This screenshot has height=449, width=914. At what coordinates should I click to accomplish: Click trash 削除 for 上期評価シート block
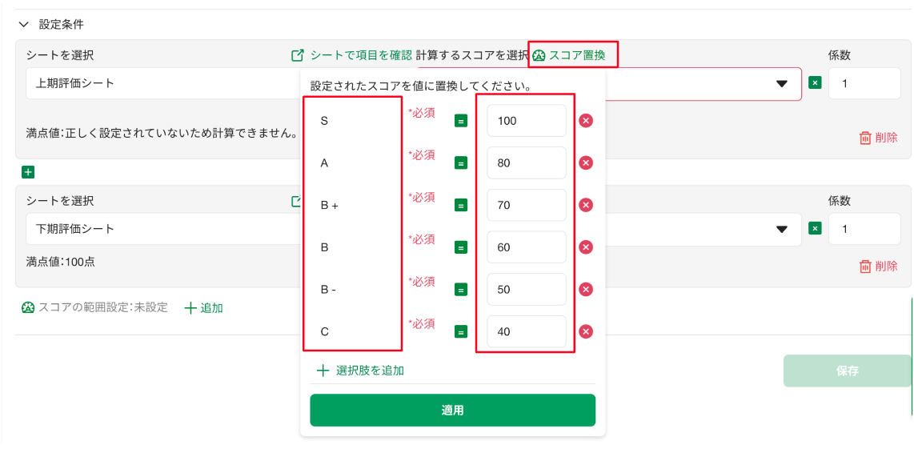click(x=879, y=138)
